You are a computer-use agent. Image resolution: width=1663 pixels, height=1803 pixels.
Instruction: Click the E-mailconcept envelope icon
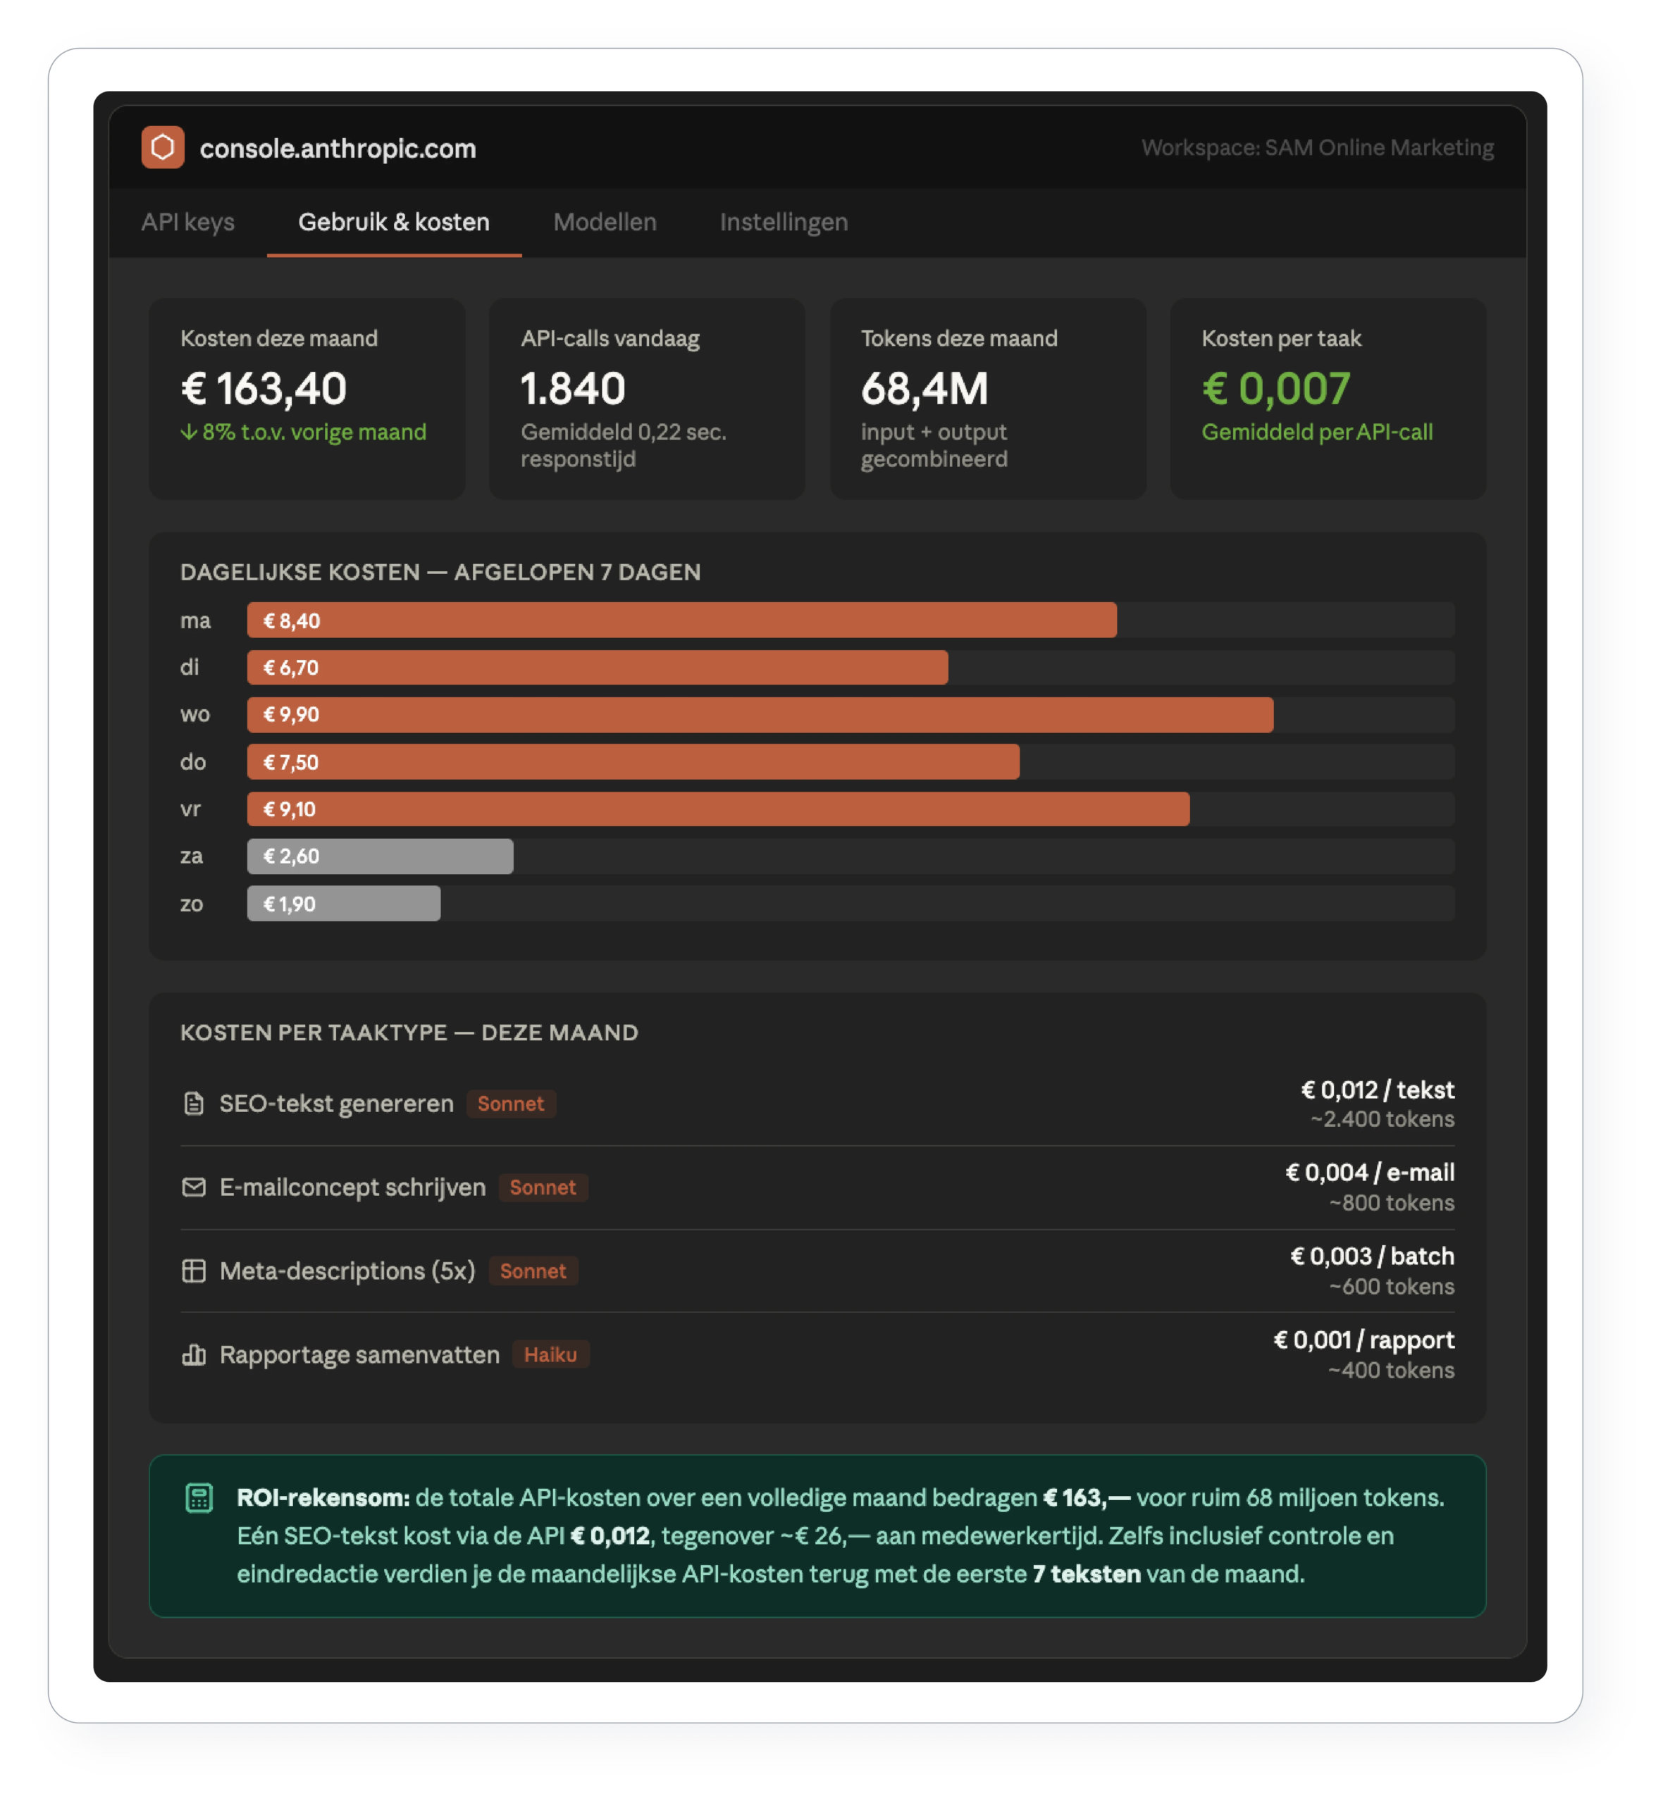pyautogui.click(x=194, y=1188)
